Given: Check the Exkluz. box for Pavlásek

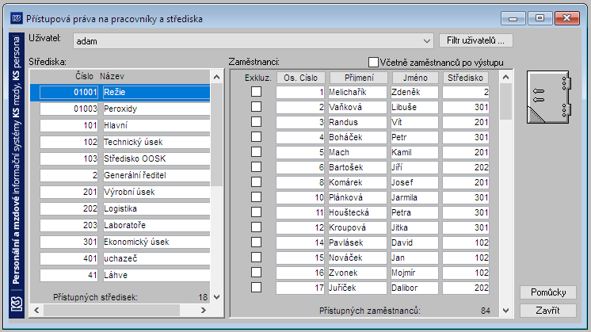Looking at the screenshot, I should coord(257,242).
